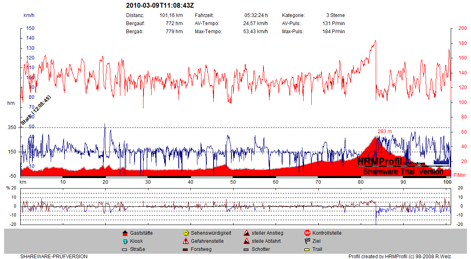Click the 283 m peak elevation label
471x259 pixels.
point(385,132)
